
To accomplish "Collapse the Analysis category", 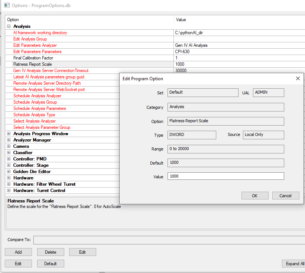I will 9,26.
